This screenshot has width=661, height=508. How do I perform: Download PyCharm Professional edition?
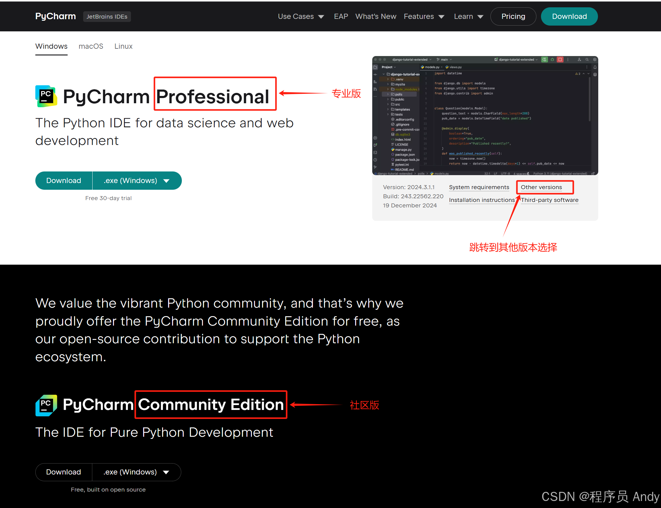click(x=64, y=181)
